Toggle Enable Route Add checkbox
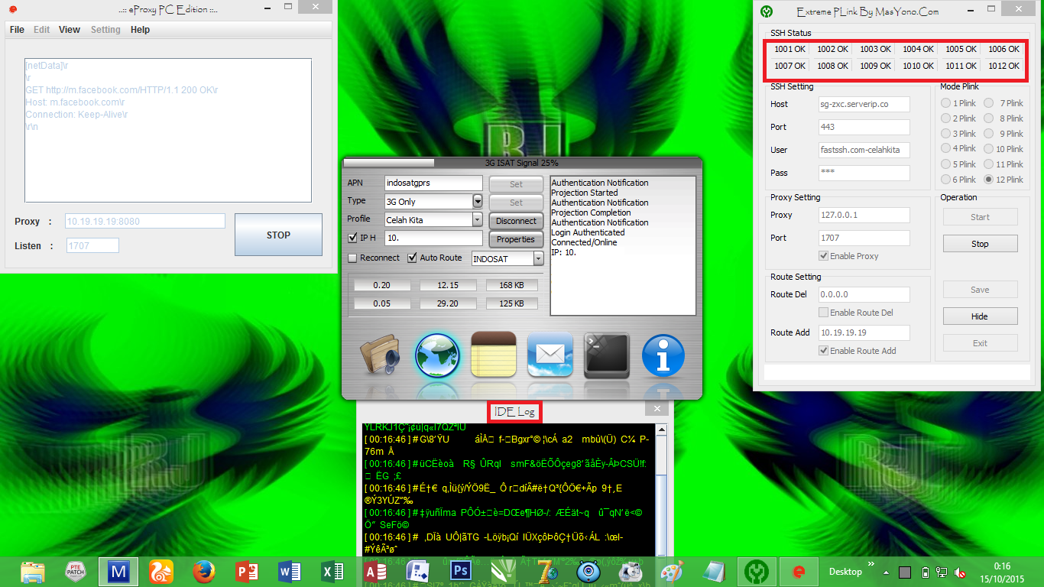 pos(823,351)
